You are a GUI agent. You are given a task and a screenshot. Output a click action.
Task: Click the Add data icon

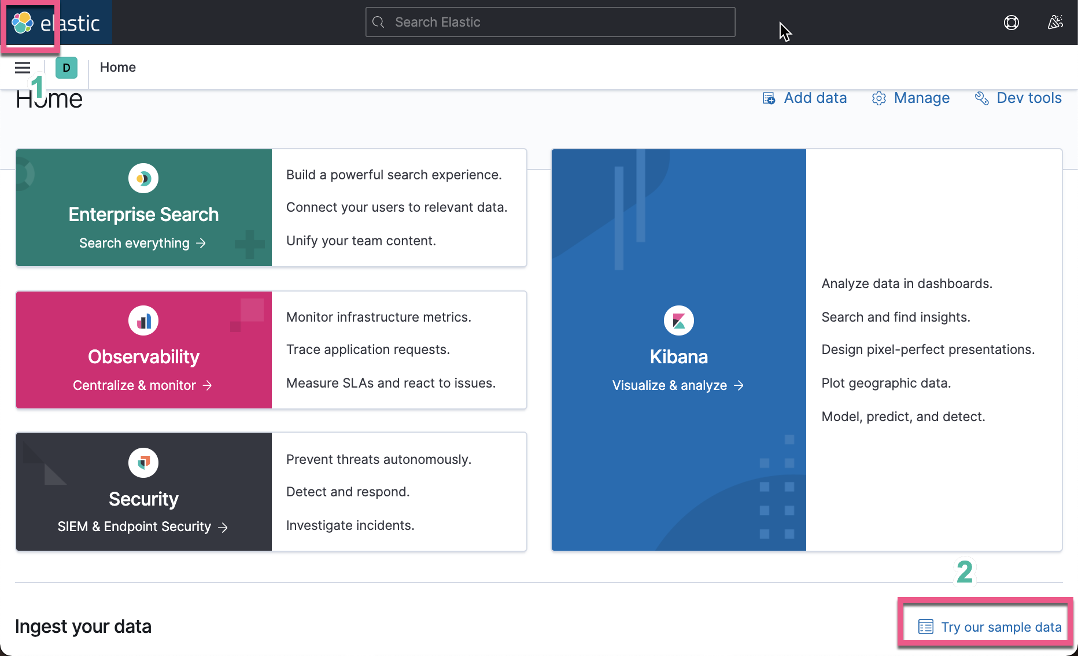[768, 98]
